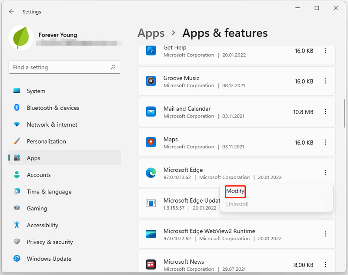Open Get Help three-dot options

coord(325,50)
